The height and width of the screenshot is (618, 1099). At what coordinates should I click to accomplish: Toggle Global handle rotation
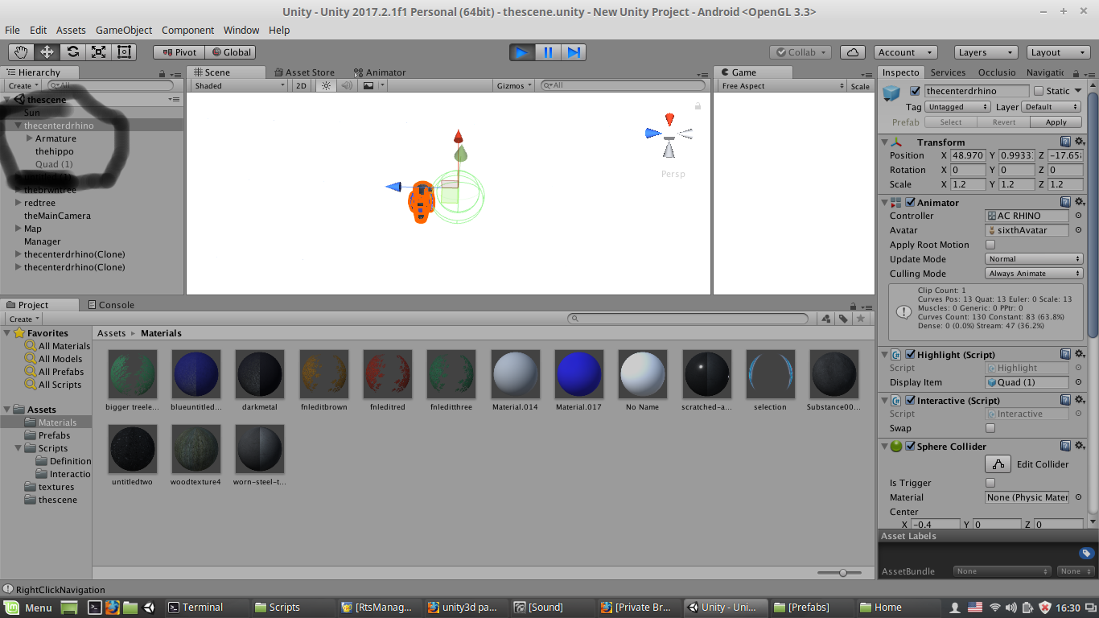(230, 52)
